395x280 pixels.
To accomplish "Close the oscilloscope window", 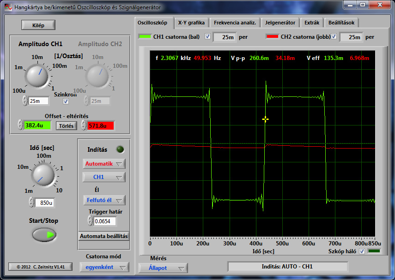I will 380,5.
